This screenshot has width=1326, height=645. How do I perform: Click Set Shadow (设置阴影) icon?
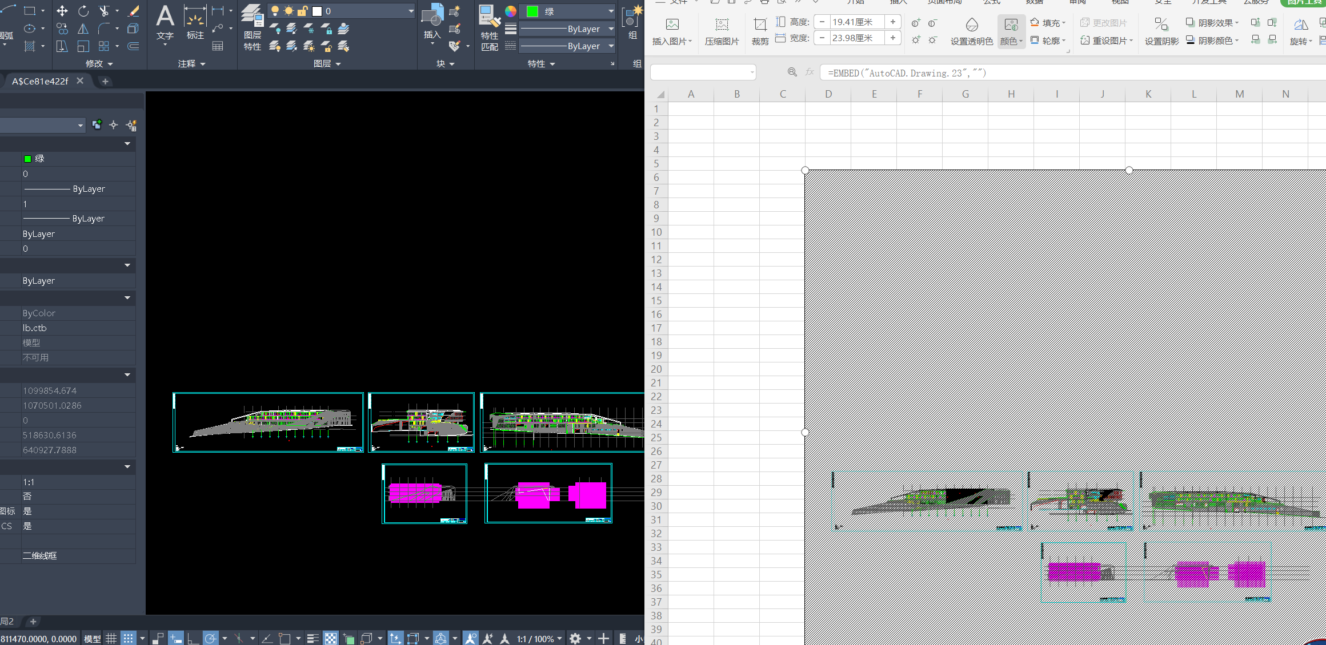coord(1161,31)
